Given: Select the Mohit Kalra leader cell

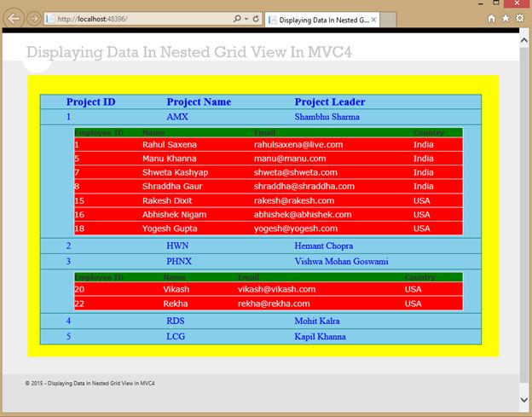Looking at the screenshot, I should [x=317, y=321].
